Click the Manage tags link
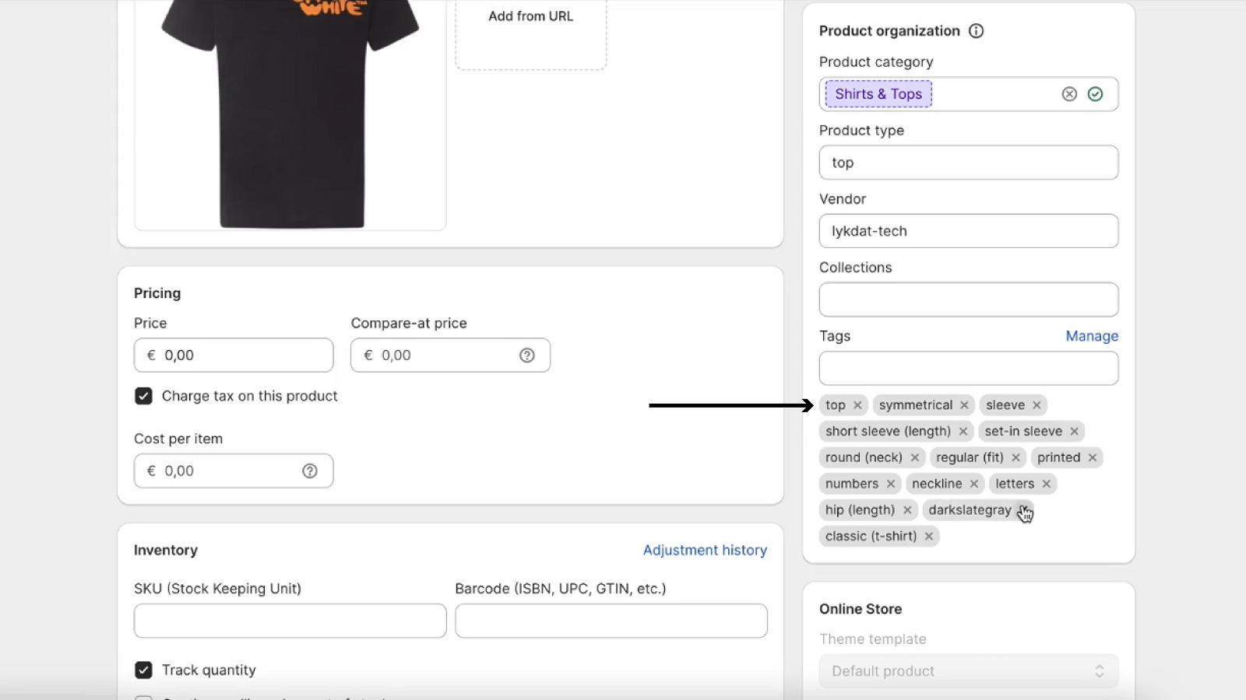 coord(1092,336)
